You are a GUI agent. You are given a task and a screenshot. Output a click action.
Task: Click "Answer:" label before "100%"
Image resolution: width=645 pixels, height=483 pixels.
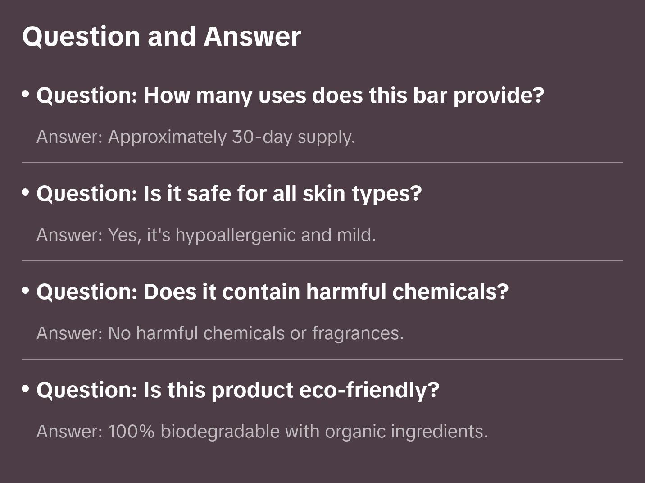pyautogui.click(x=70, y=432)
